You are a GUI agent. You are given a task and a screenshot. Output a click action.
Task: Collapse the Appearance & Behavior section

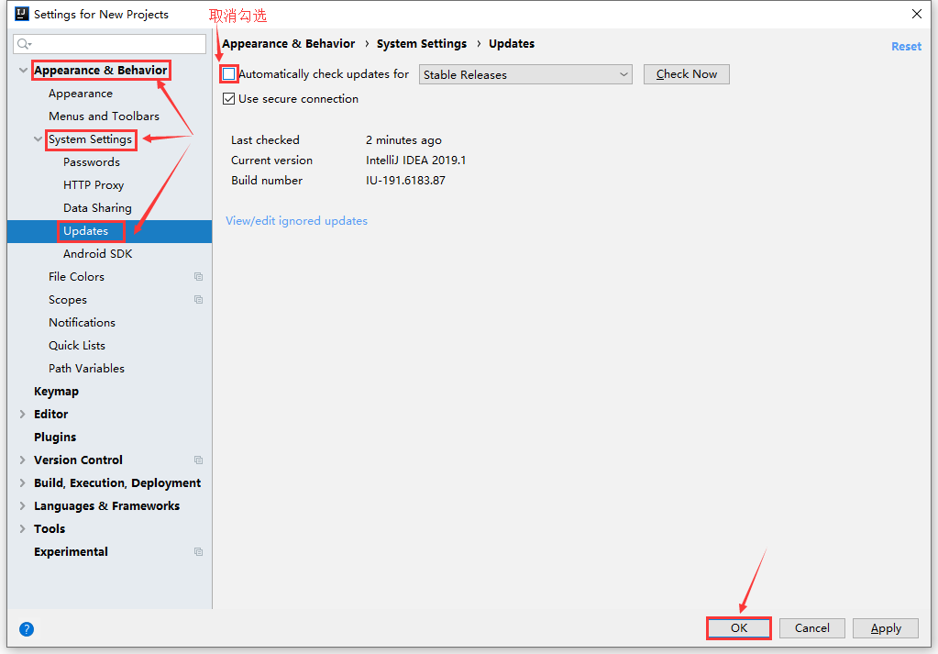23,70
